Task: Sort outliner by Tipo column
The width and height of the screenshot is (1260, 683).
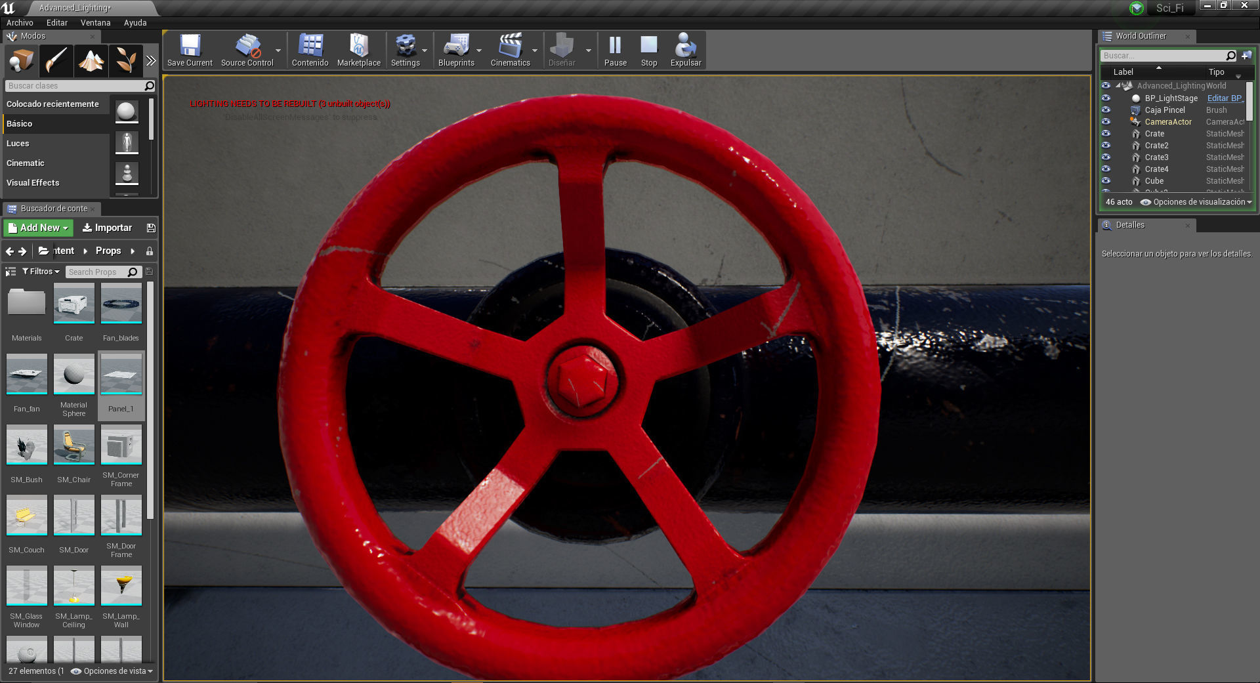Action: coord(1217,72)
